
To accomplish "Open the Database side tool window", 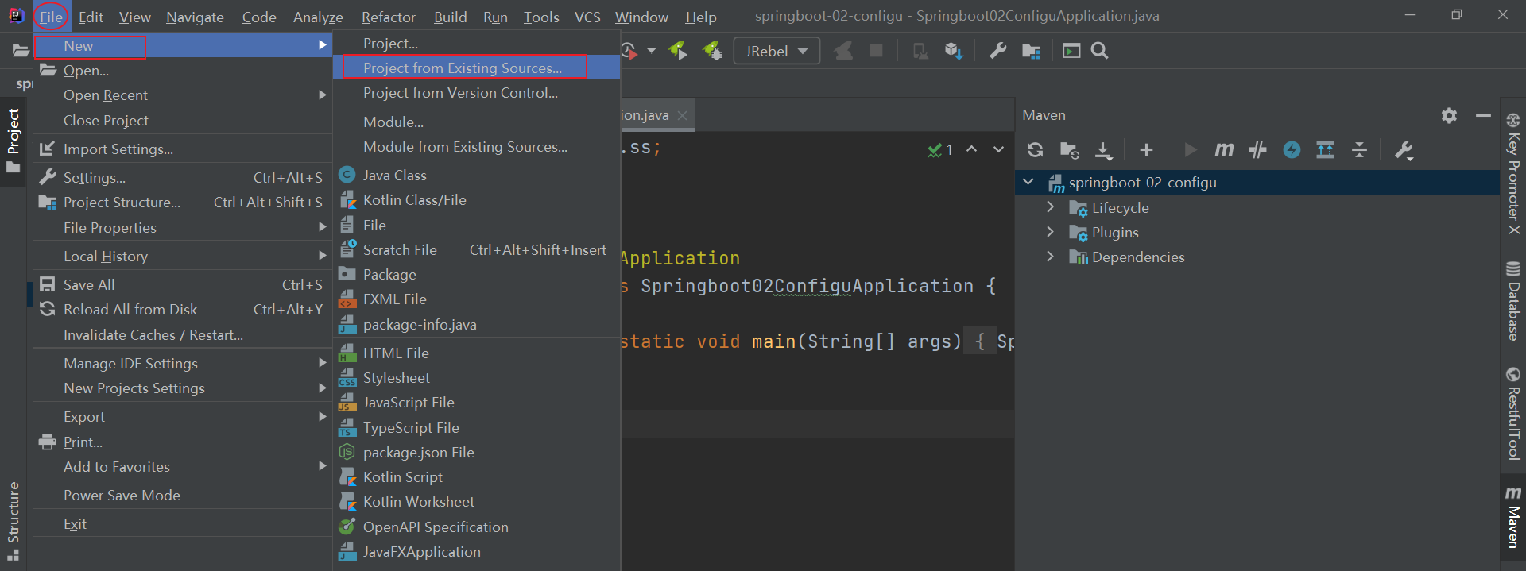I will (x=1512, y=301).
